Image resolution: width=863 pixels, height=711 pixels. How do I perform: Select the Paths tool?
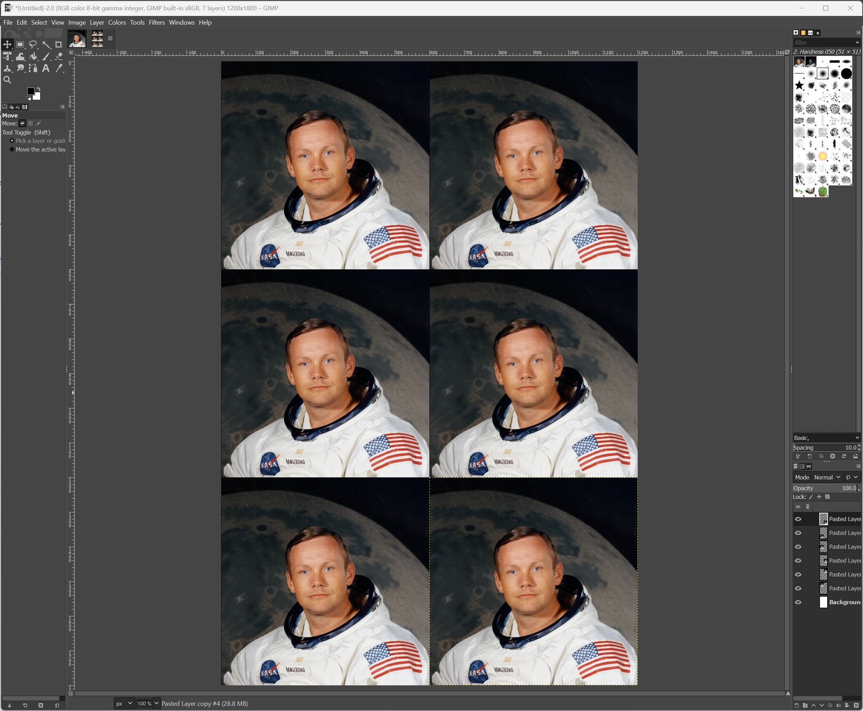[33, 68]
